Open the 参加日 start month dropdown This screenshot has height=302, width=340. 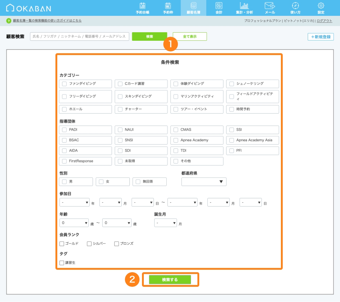coord(110,202)
